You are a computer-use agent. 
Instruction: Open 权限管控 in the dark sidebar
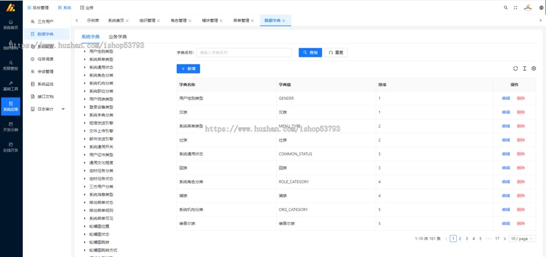(x=10, y=65)
